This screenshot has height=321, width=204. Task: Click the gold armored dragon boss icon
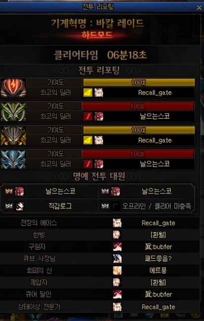click(13, 135)
